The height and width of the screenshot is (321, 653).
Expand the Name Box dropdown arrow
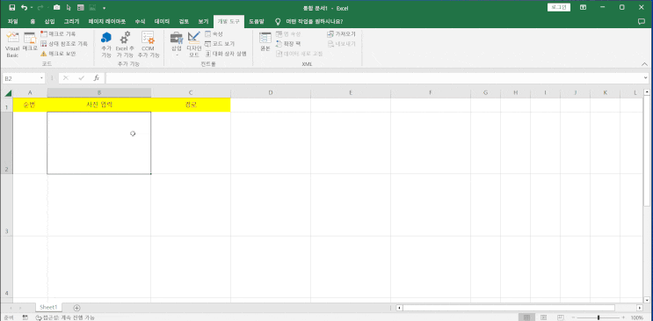pyautogui.click(x=42, y=78)
